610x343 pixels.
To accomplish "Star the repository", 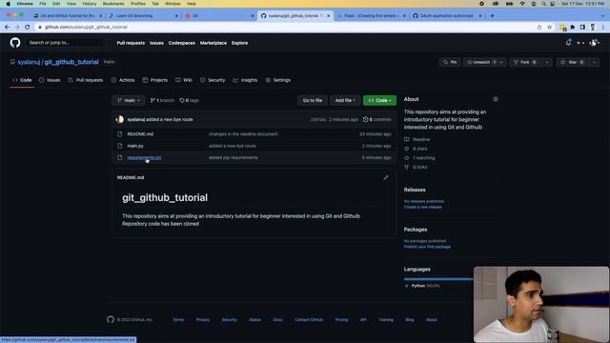I will tap(573, 62).
